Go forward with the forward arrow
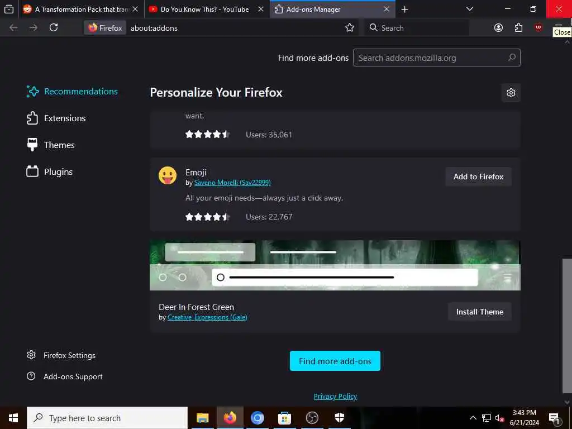This screenshot has height=429, width=572. [33, 28]
